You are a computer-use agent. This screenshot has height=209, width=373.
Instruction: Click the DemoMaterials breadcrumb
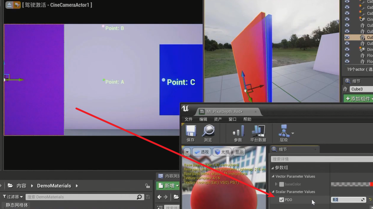click(x=54, y=186)
